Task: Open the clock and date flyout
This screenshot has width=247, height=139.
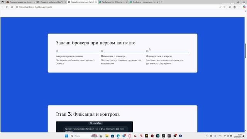Action: [238, 136]
